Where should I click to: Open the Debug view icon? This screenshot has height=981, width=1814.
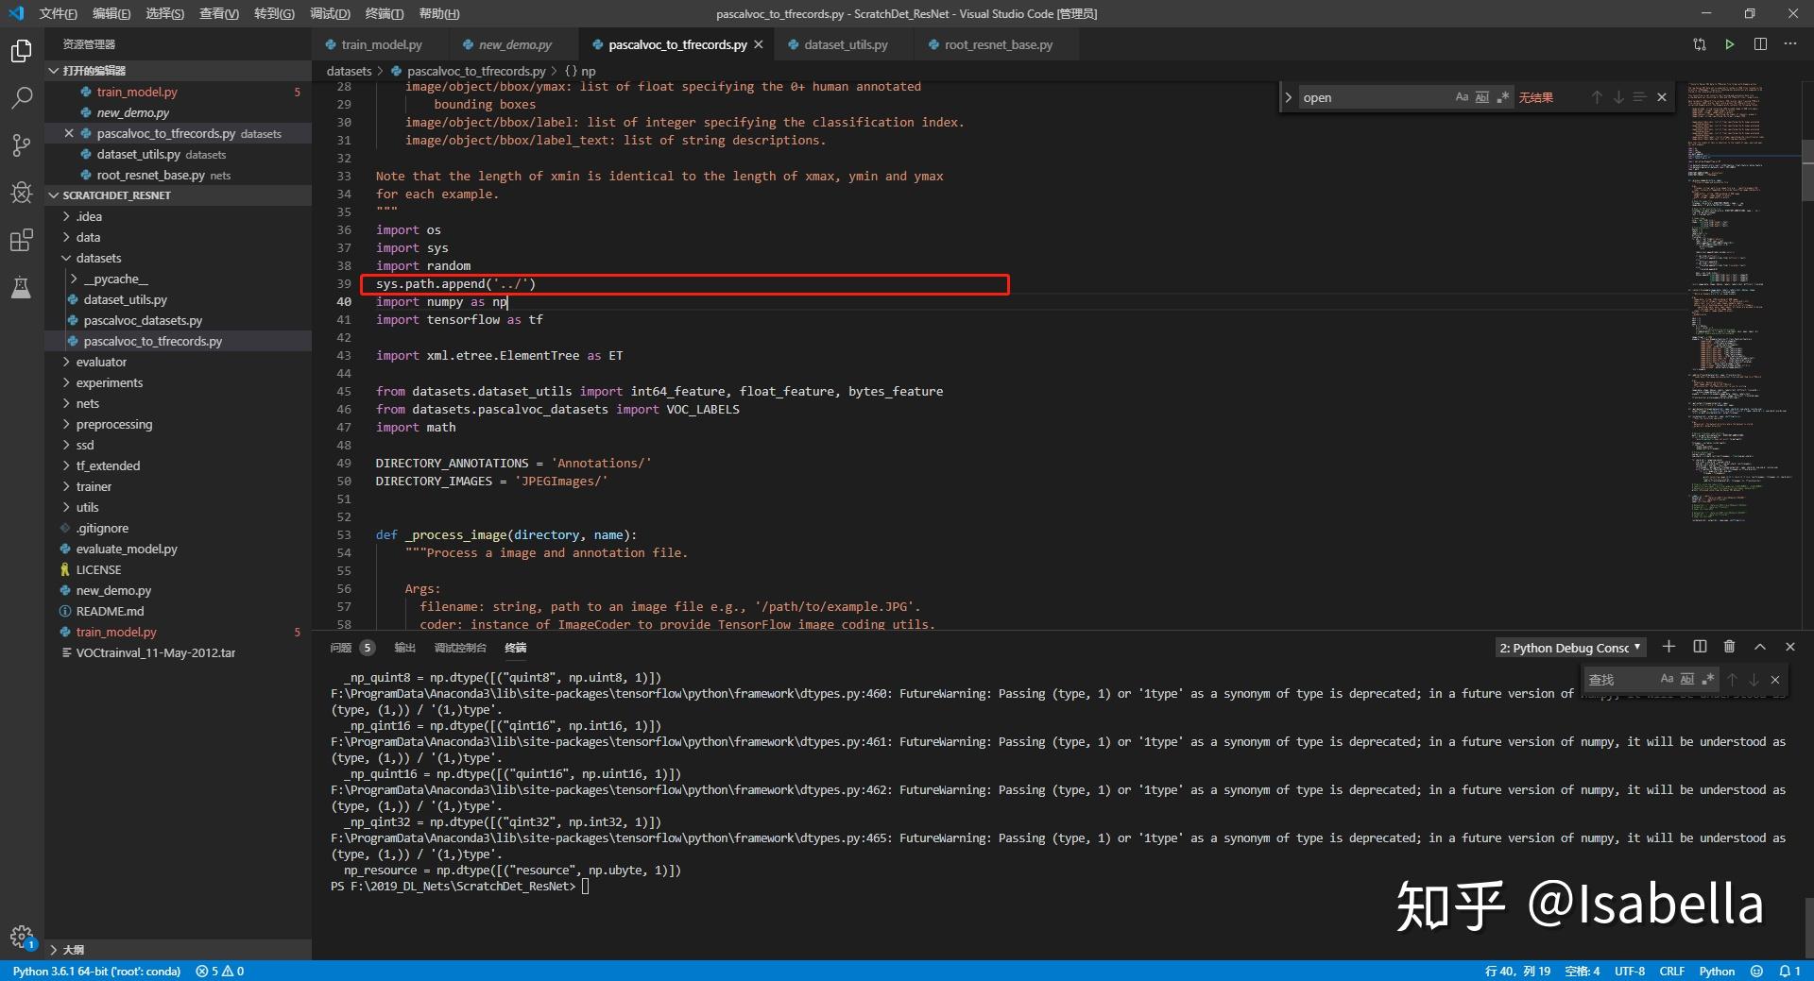[21, 193]
